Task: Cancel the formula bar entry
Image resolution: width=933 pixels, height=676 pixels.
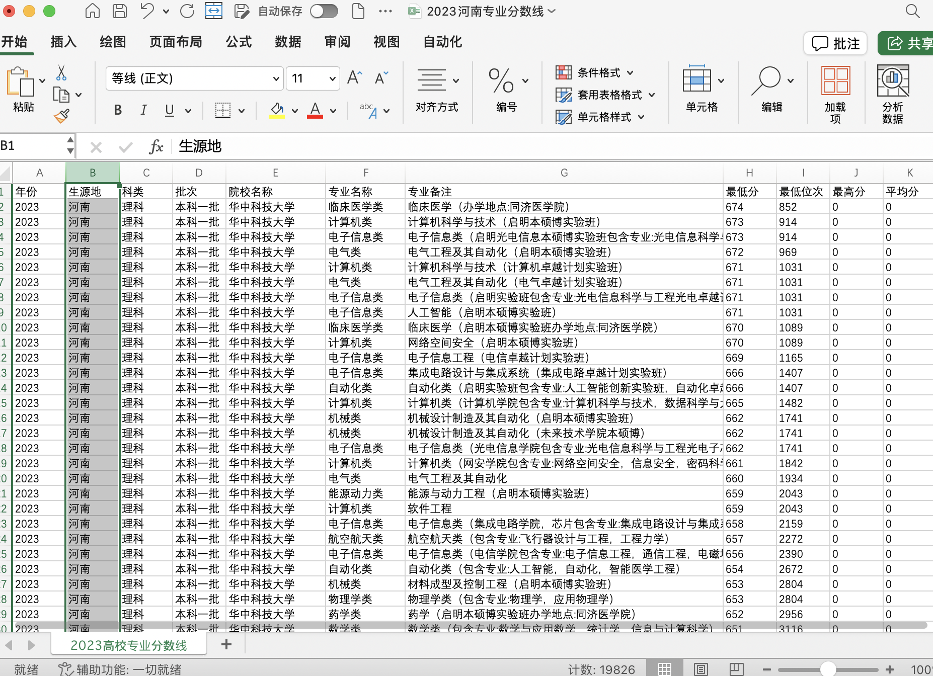Action: [96, 147]
